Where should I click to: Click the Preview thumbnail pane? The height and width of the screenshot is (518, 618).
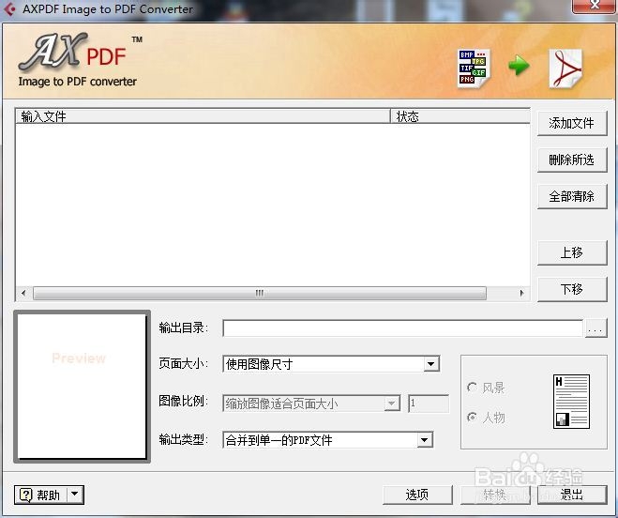82,387
